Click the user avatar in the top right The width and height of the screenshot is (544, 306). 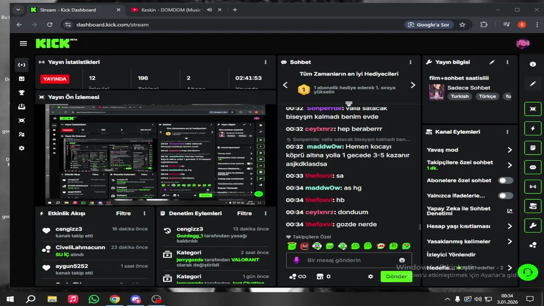[x=523, y=43]
